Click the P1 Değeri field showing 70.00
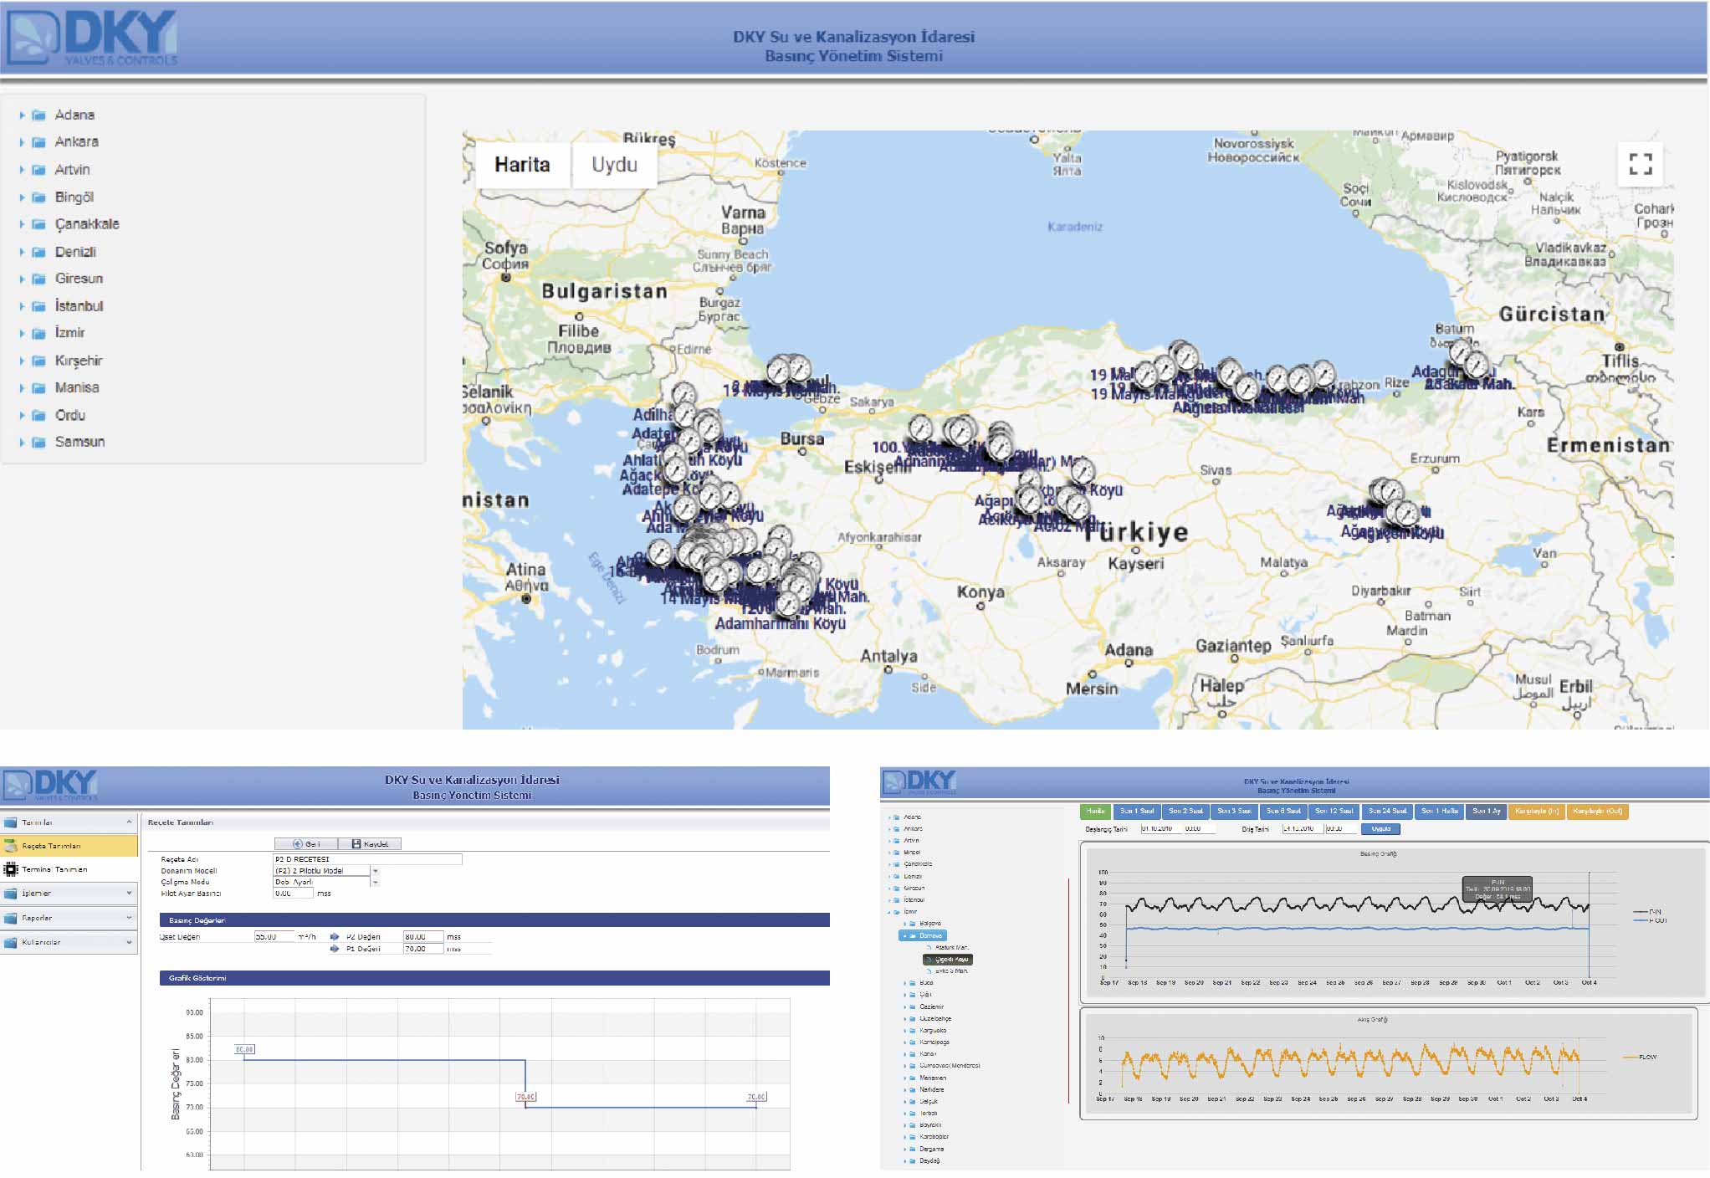 [x=423, y=949]
